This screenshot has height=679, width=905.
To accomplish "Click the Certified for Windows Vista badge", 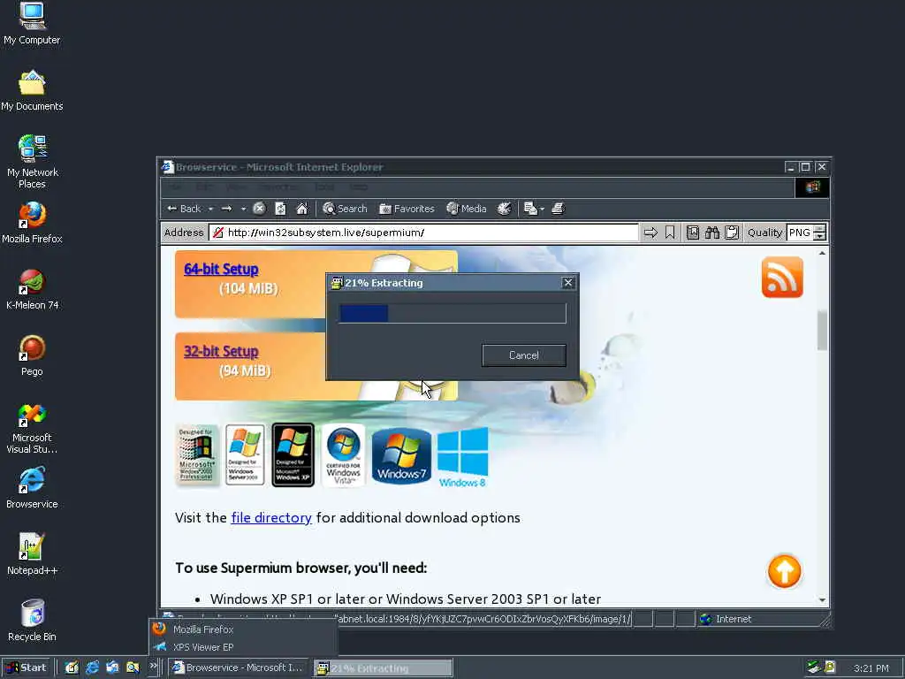I will (344, 455).
